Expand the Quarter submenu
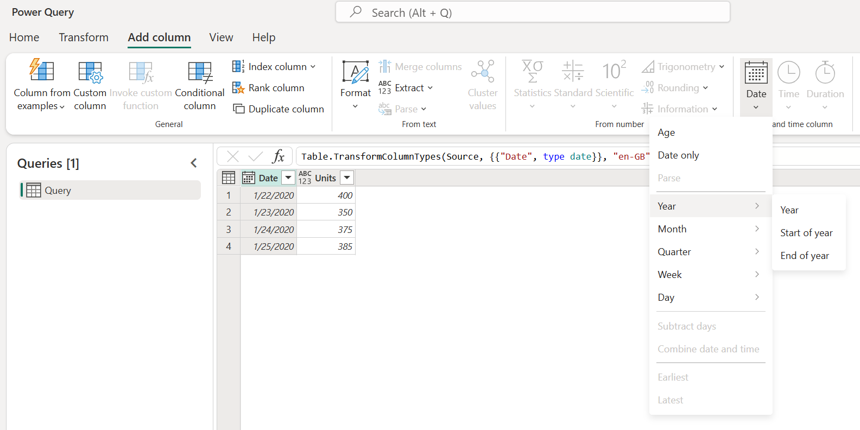 pyautogui.click(x=711, y=252)
